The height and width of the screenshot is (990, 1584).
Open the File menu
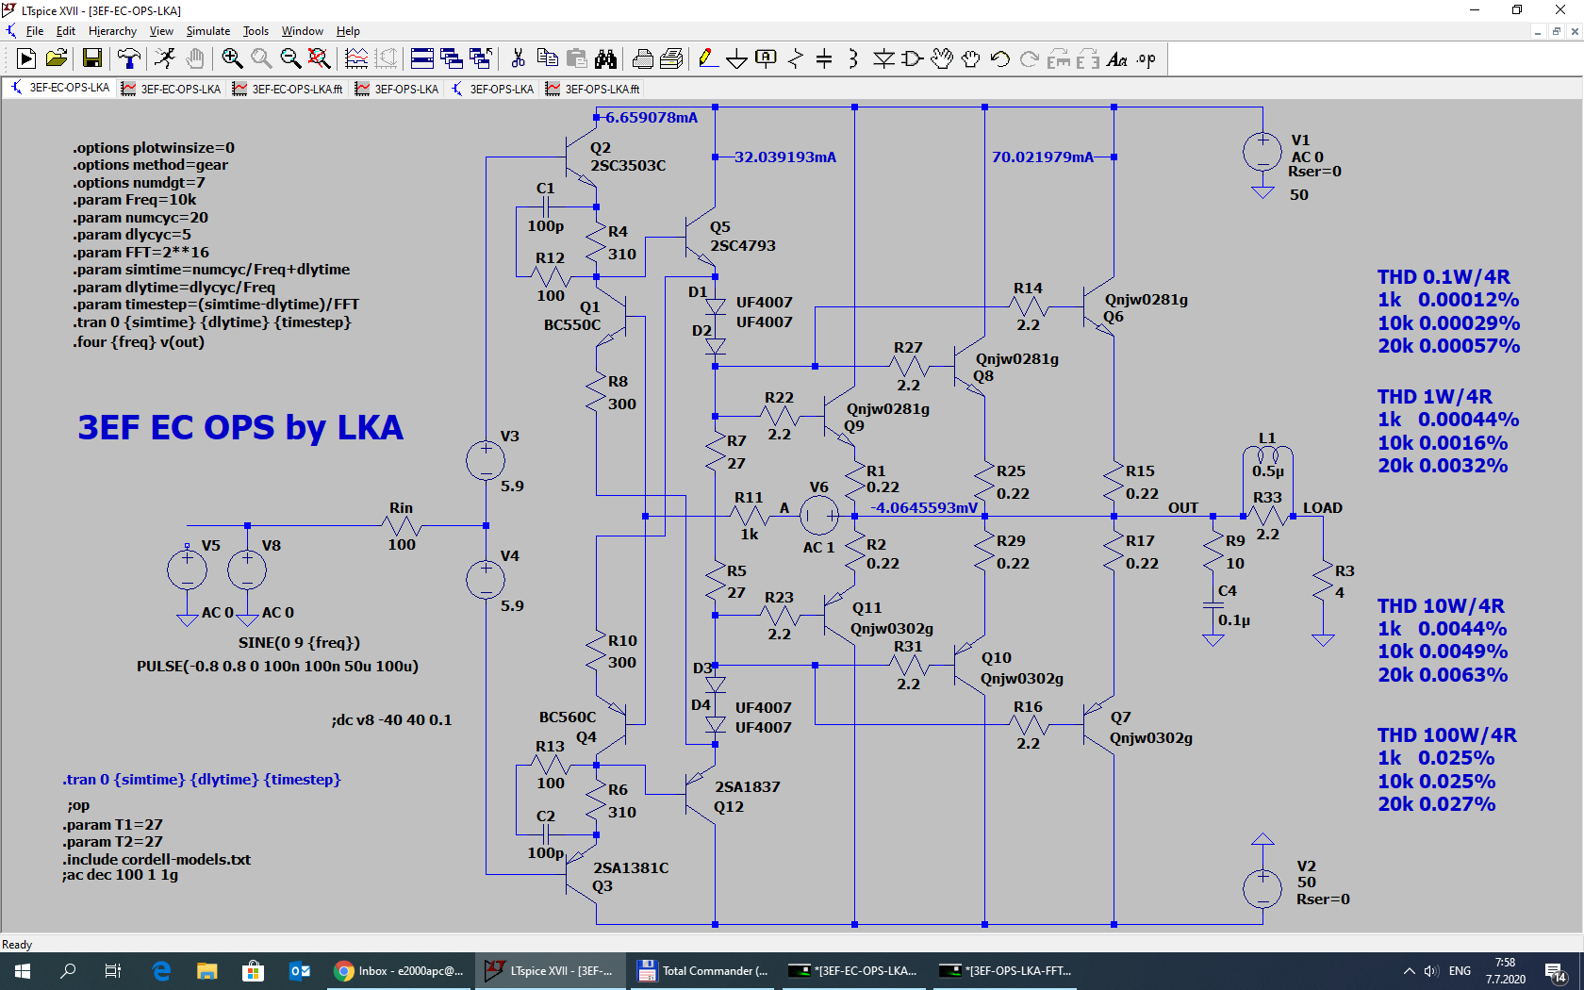tap(35, 31)
